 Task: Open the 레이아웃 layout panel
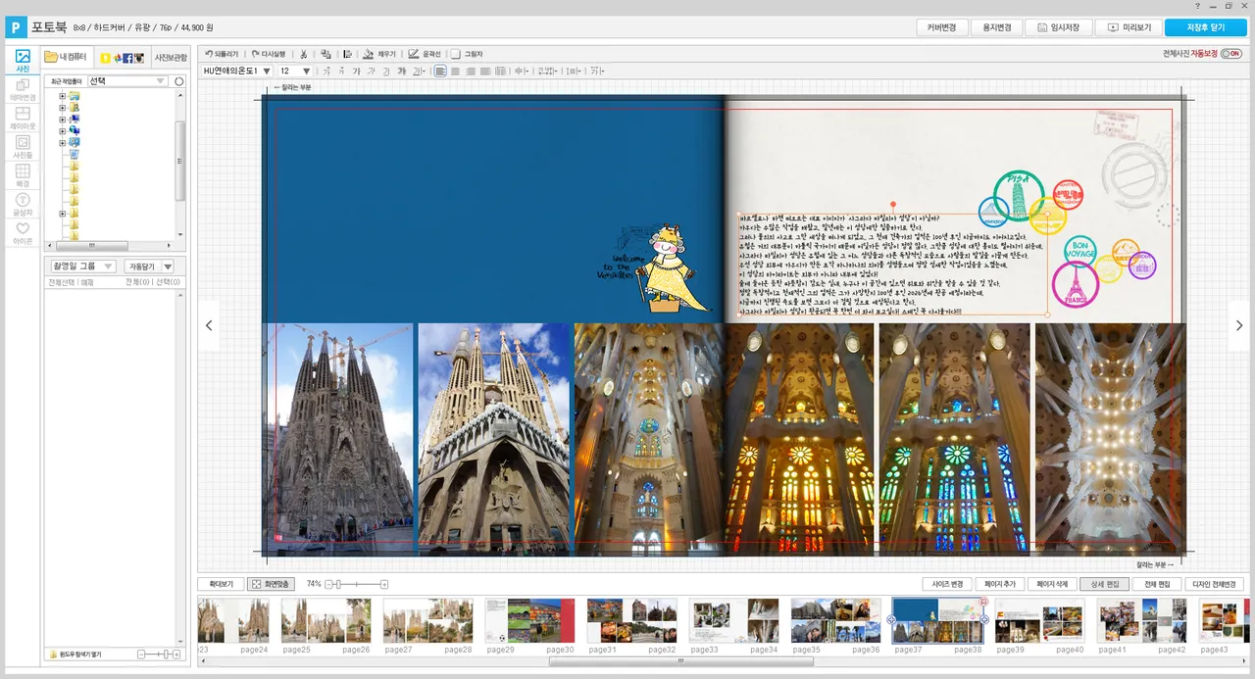coord(22,119)
